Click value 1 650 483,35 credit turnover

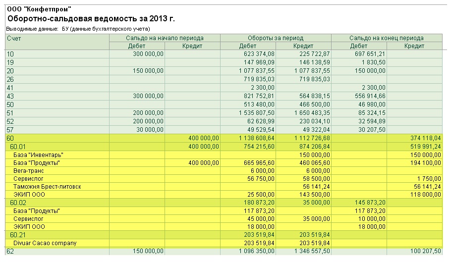(x=312, y=113)
